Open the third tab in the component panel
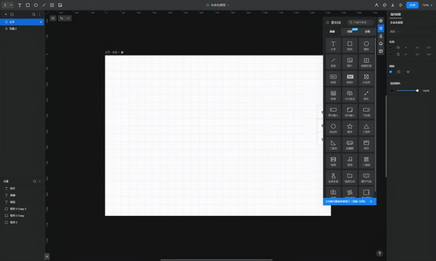The width and height of the screenshot is (436, 261). pyautogui.click(x=367, y=31)
